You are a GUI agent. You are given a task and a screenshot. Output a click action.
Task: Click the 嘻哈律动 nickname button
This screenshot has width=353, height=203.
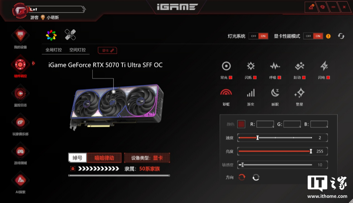[104, 158]
